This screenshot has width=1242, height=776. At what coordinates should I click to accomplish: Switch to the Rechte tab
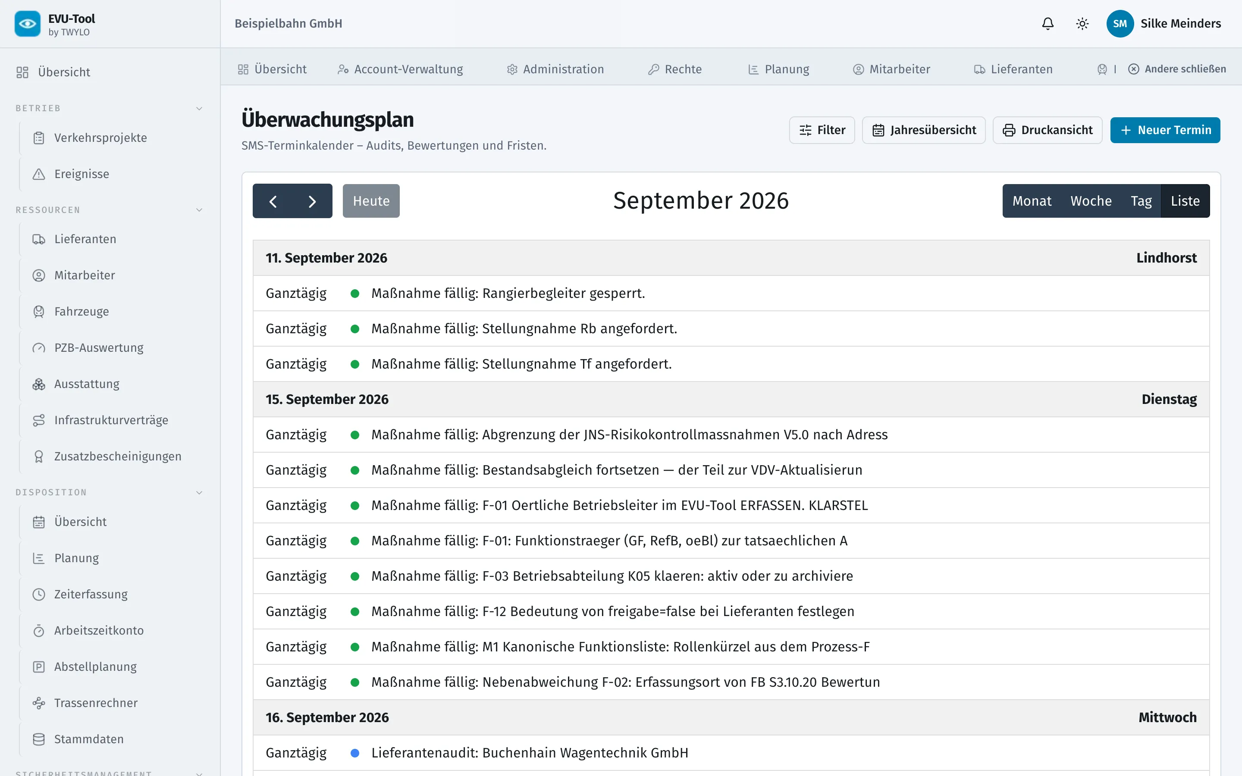click(675, 69)
